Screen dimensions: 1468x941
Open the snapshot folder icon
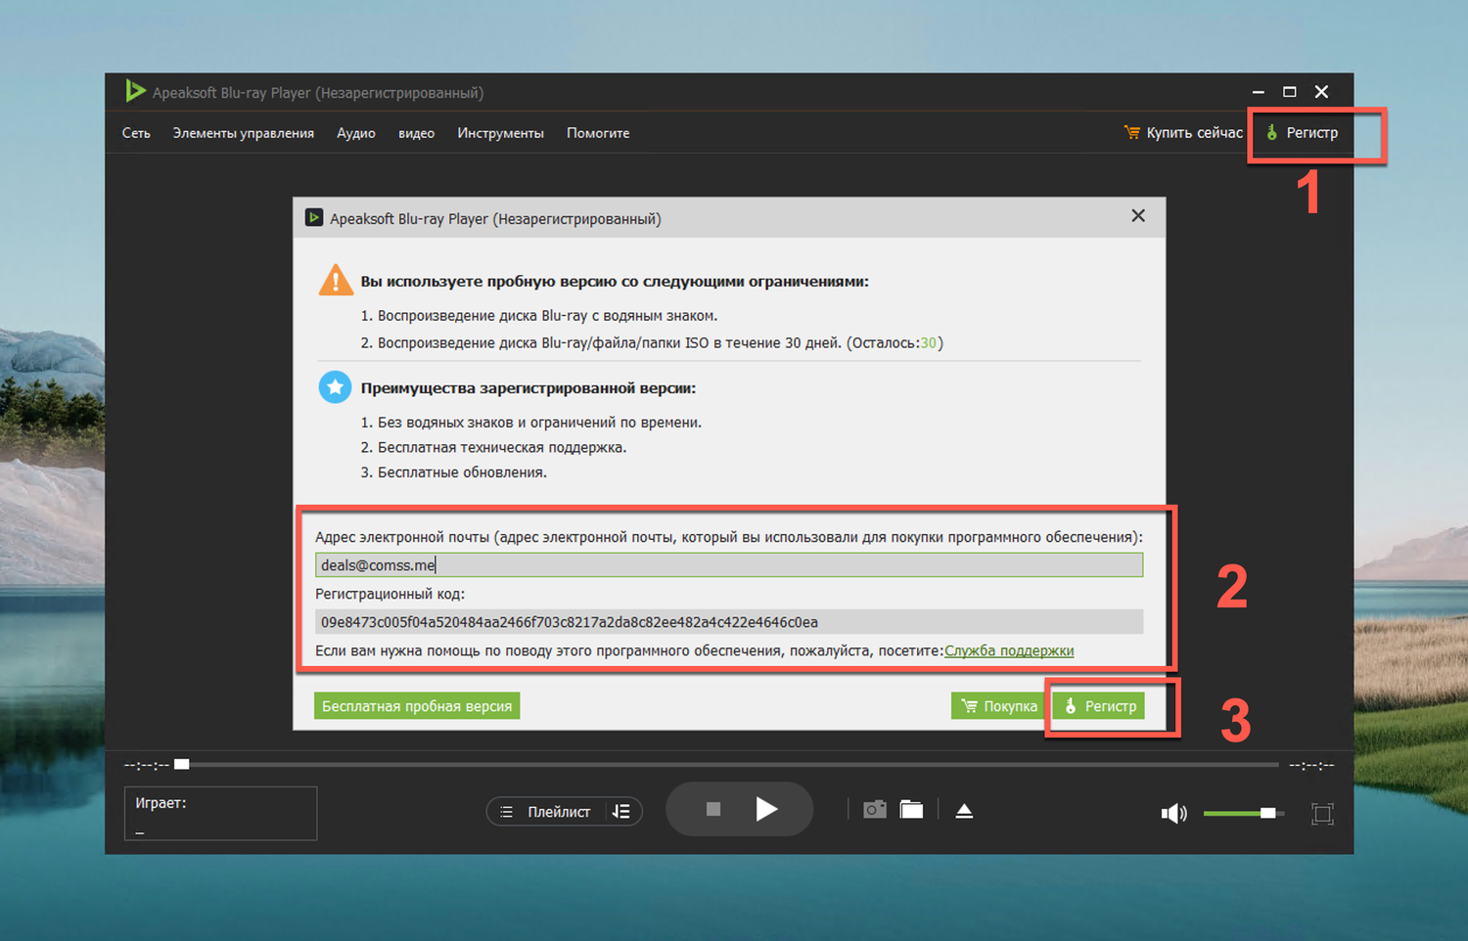pos(912,810)
